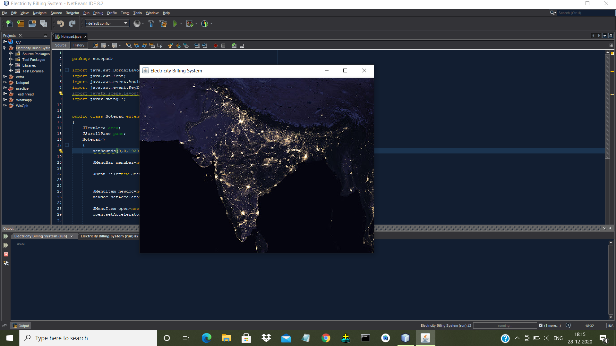Select the Undo icon in the toolbar
616x346 pixels.
[60, 23]
